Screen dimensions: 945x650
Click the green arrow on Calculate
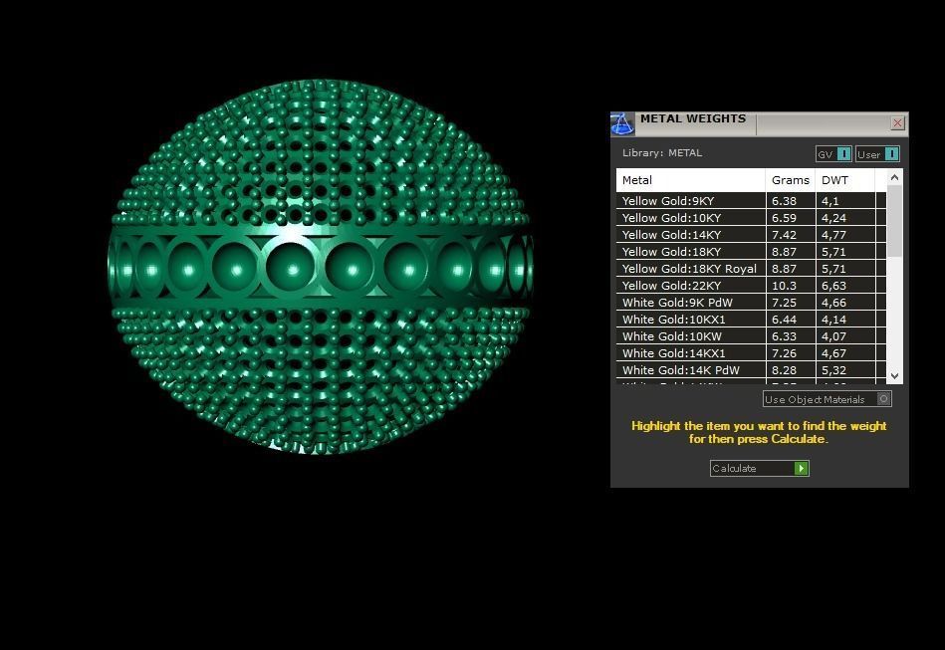click(x=801, y=468)
